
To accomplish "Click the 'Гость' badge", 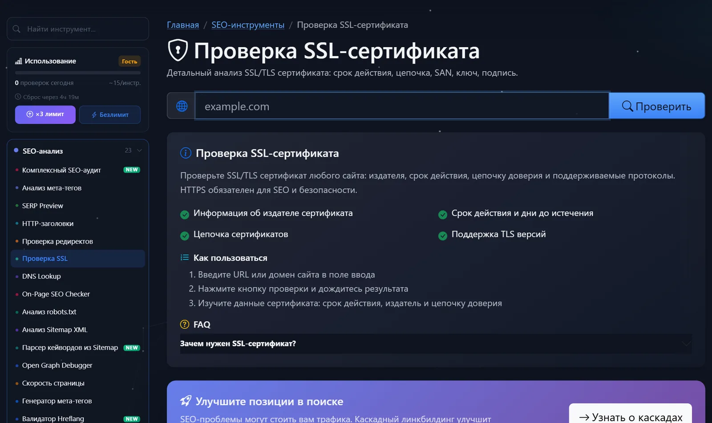I will [x=129, y=61].
